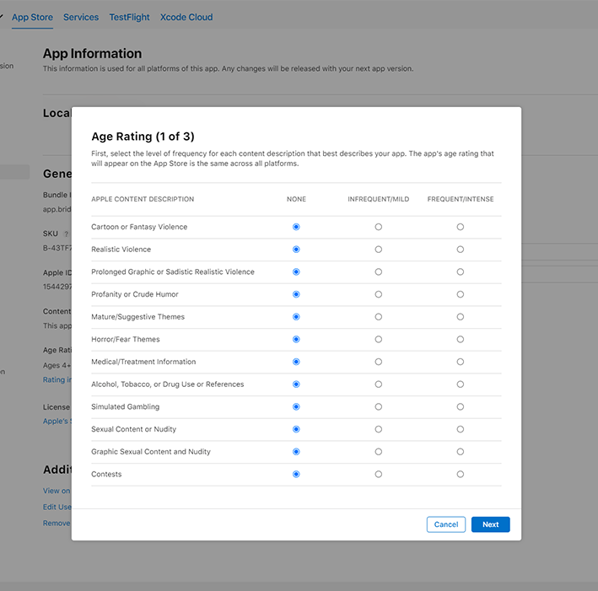Screen dimensions: 598x591
Task: Click the App Information heading
Action: (x=92, y=53)
